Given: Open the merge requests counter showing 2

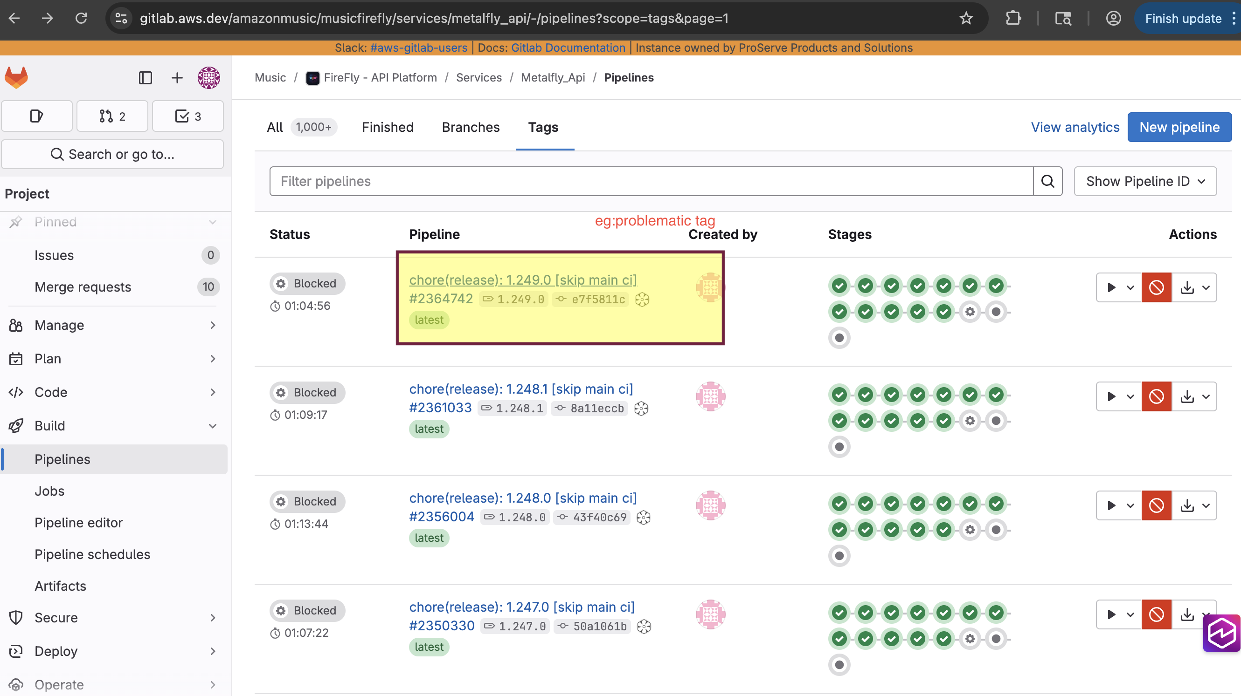Looking at the screenshot, I should (x=112, y=116).
